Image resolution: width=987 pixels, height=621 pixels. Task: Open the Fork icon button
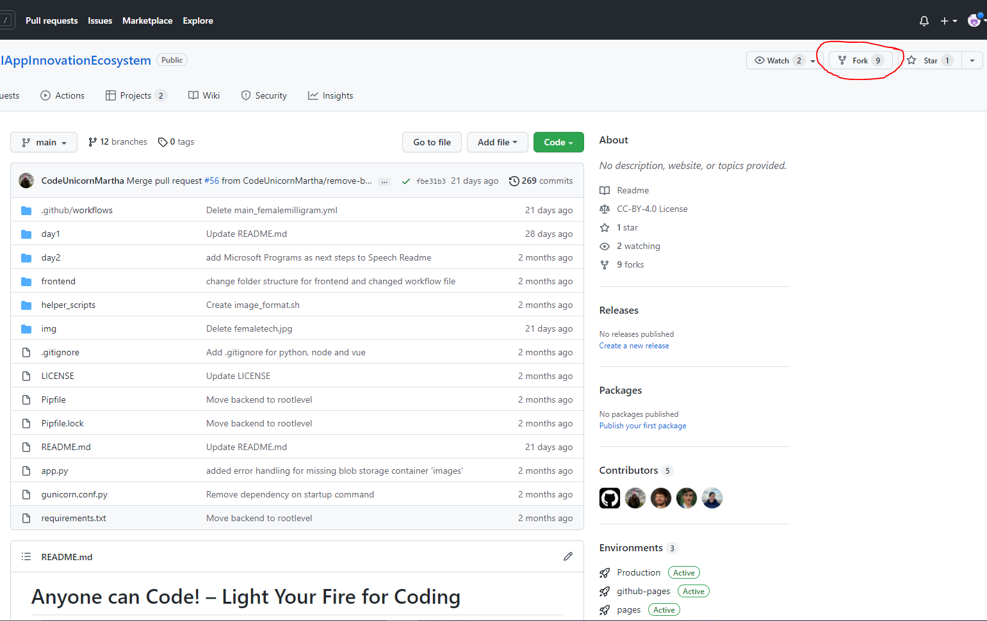coord(842,60)
